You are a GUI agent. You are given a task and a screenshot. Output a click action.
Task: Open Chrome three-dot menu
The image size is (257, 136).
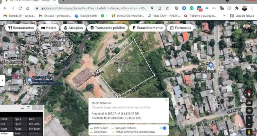pos(252,8)
